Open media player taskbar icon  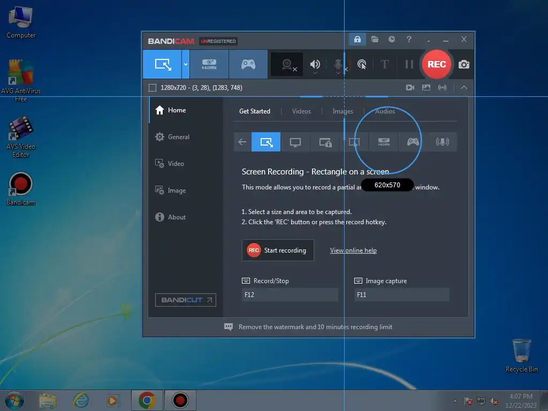pyautogui.click(x=113, y=400)
